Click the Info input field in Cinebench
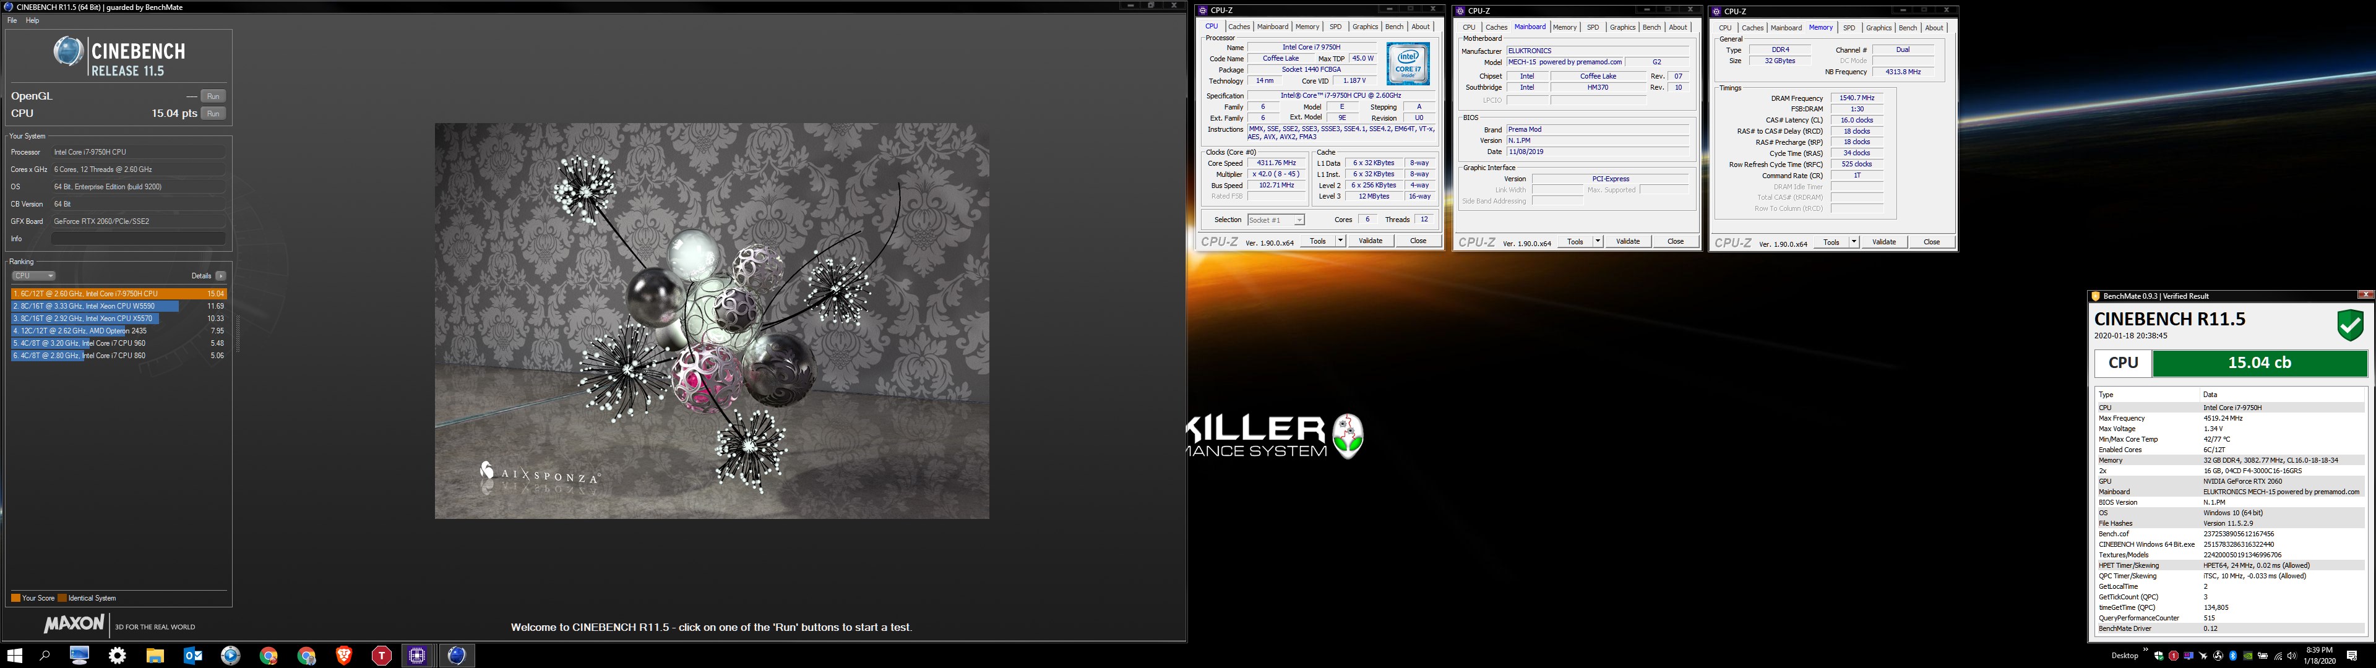This screenshot has width=2376, height=668. (x=139, y=239)
